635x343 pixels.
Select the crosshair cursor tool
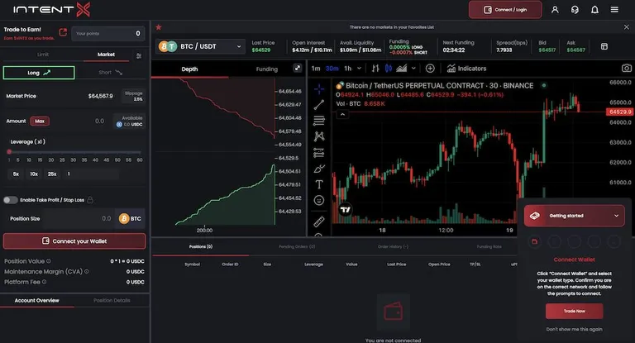[319, 88]
